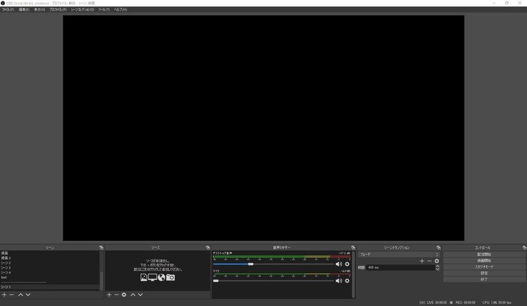Image resolution: width=527 pixels, height=306 pixels.
Task: Move scene up in Scenes panel
Action: [20, 295]
